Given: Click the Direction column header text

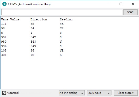Looking at the screenshot, I should click(39, 19).
